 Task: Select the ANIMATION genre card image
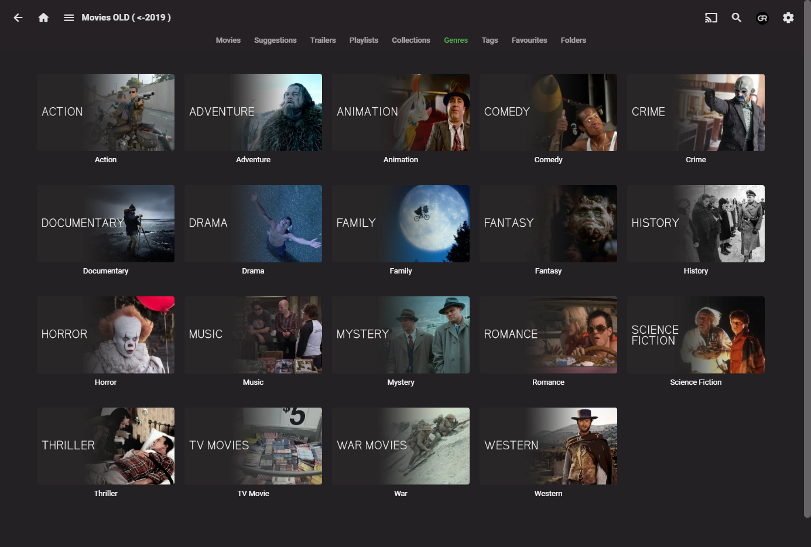point(401,112)
